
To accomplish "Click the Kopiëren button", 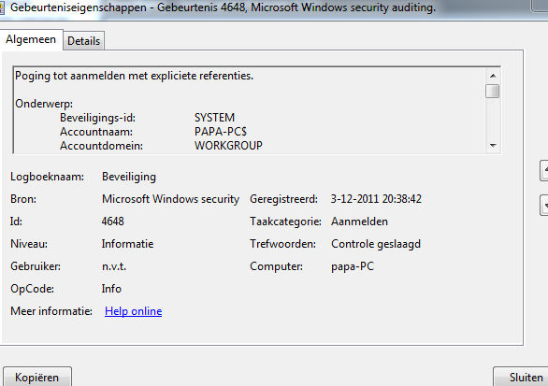I will [37, 377].
